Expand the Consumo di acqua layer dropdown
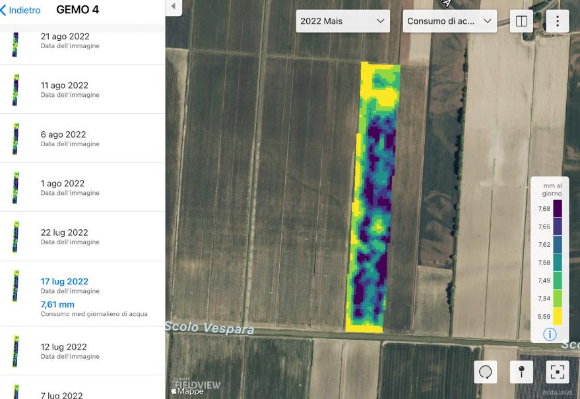The width and height of the screenshot is (580, 399). click(449, 21)
